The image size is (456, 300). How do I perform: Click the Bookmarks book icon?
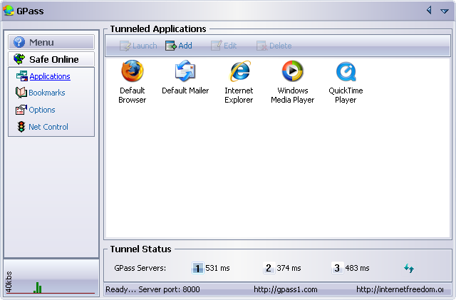(21, 93)
